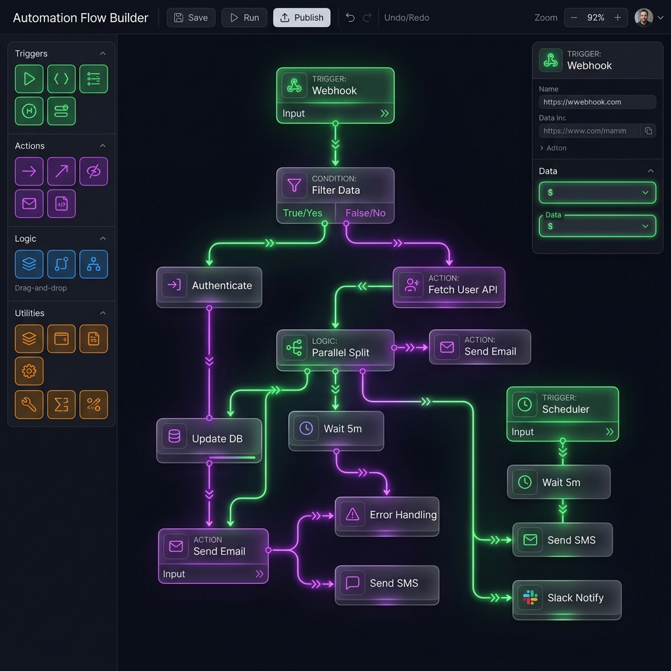Expand the Webhook node Input chevrons

point(384,113)
